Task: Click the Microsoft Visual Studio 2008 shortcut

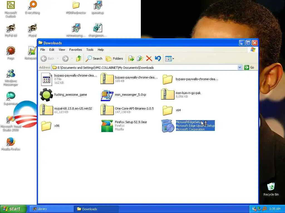Action: 11,119
